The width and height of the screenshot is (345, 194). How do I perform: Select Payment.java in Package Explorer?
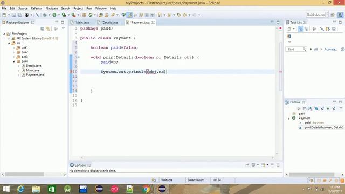pyautogui.click(x=35, y=75)
